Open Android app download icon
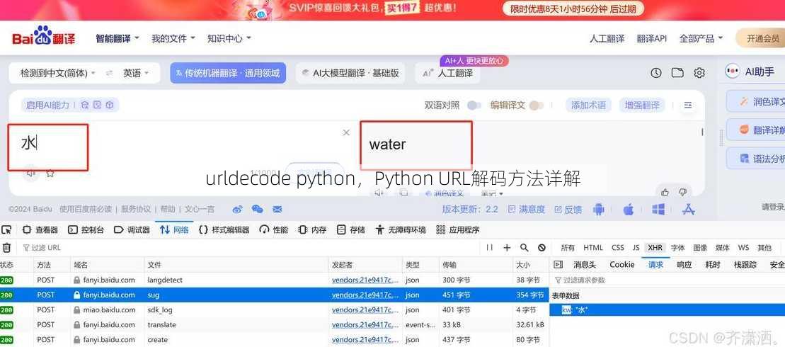Viewport: 785px width, 347px height. click(x=599, y=210)
